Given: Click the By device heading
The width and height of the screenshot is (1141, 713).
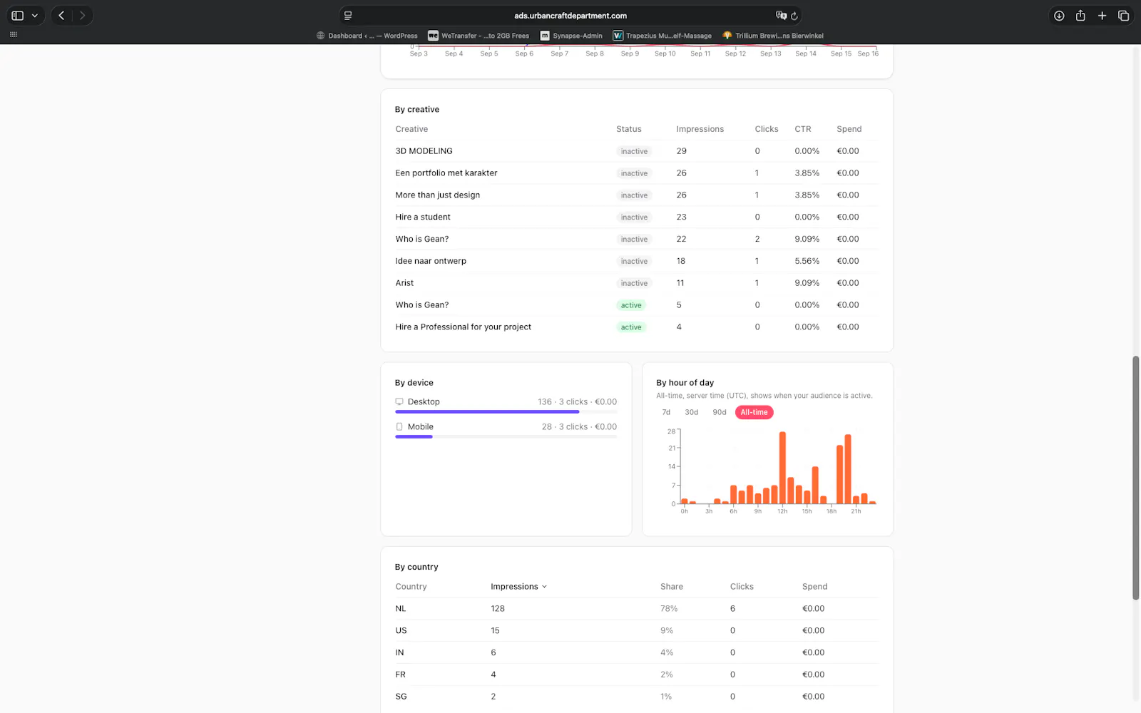Looking at the screenshot, I should coord(414,383).
